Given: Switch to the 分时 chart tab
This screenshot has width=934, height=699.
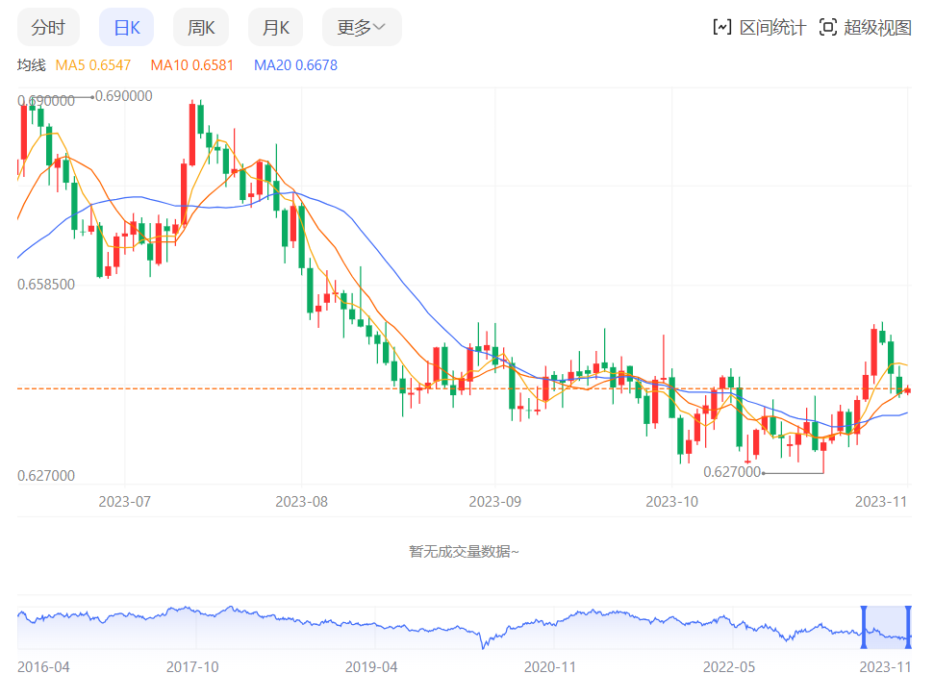Looking at the screenshot, I should 48,27.
